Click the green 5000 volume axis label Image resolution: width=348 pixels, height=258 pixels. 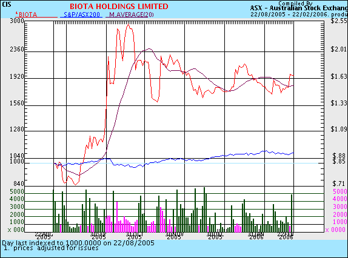point(17,191)
